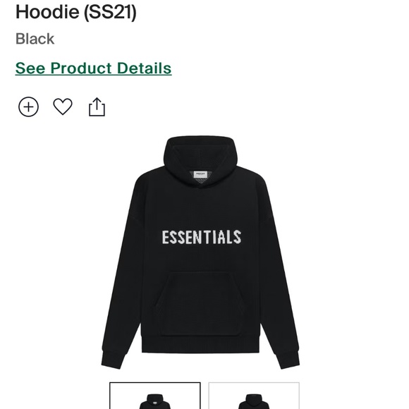
Task: Click the word Details in green link
Action: tap(144, 68)
